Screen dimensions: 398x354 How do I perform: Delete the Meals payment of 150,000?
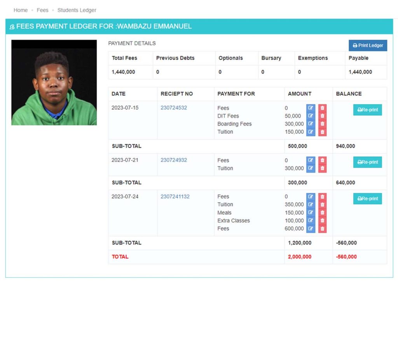coord(323,212)
